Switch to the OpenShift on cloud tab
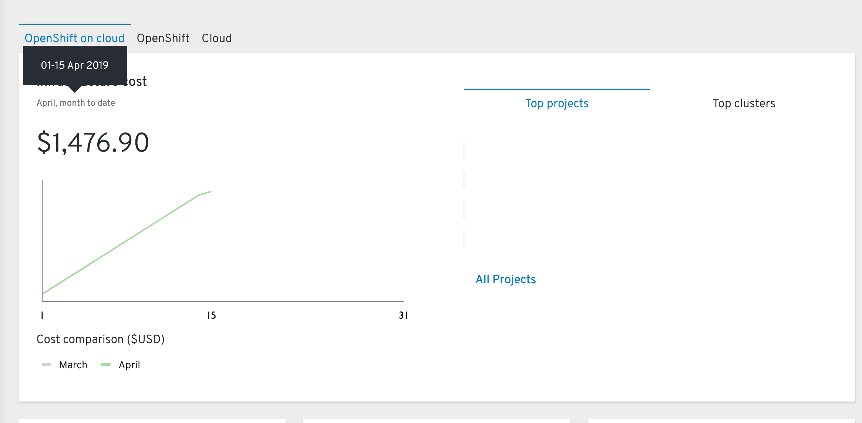The image size is (862, 423). [x=75, y=38]
